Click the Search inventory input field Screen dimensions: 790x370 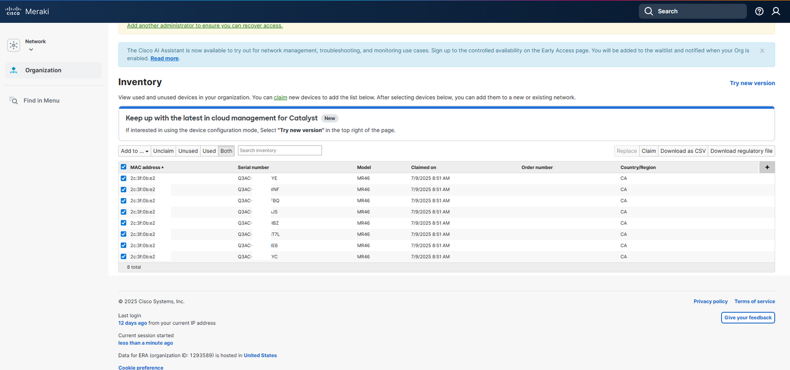(279, 150)
